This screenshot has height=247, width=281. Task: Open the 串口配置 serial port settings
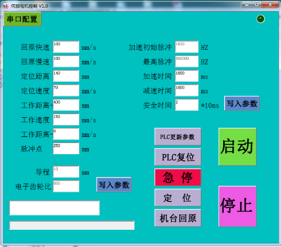(22, 19)
